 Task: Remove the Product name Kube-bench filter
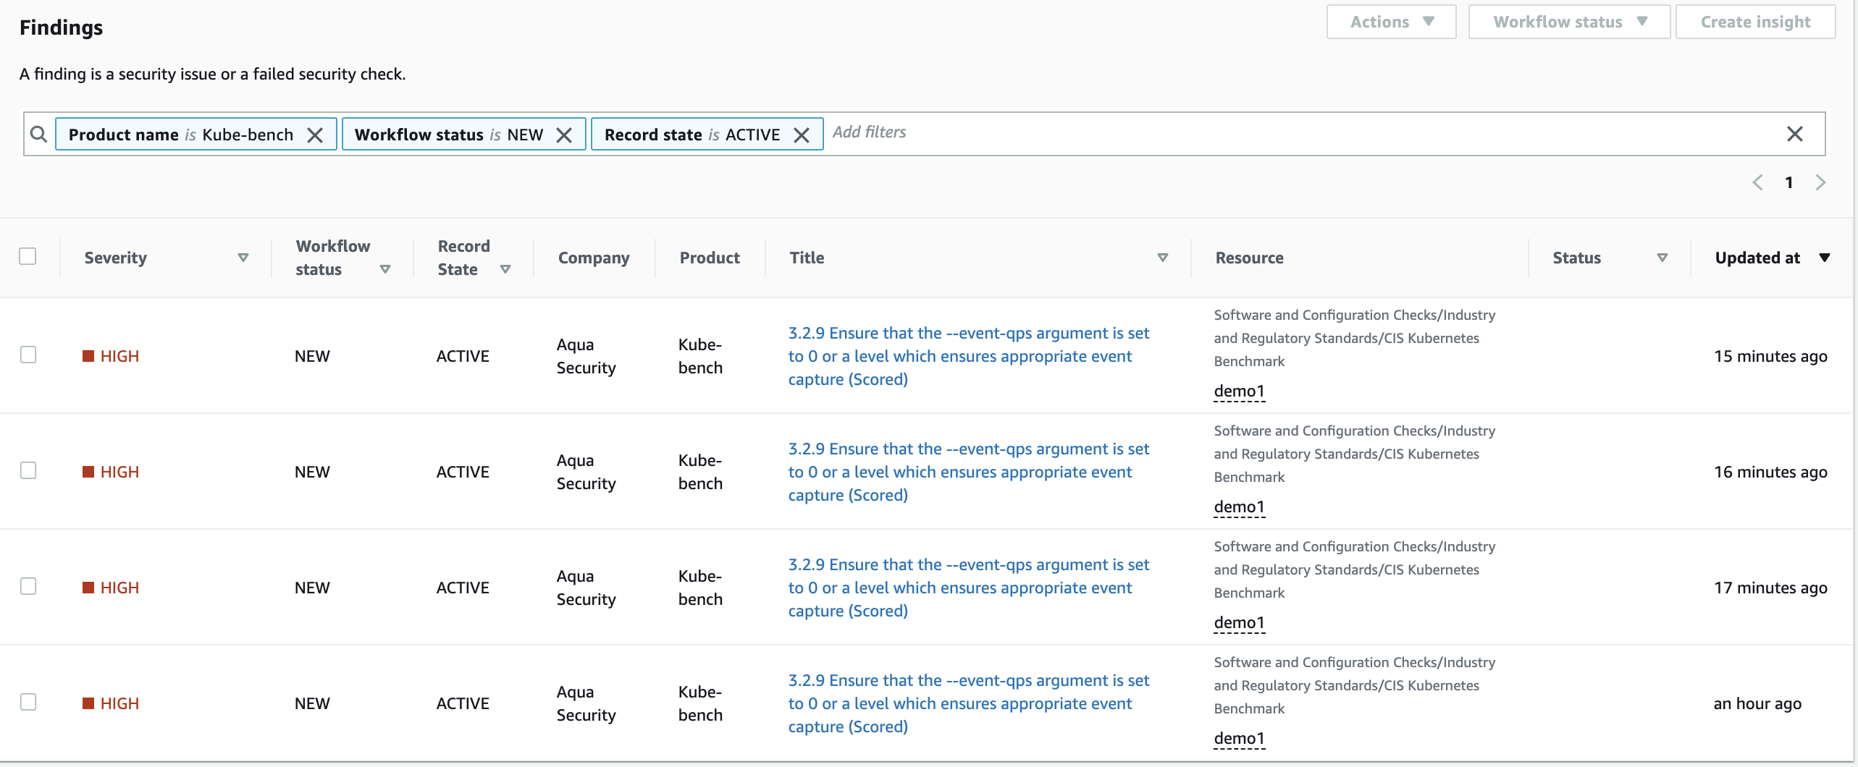pyautogui.click(x=316, y=134)
